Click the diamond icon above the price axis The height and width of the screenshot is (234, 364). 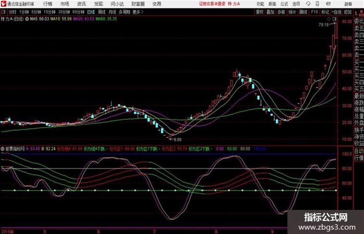pyautogui.click(x=329, y=19)
